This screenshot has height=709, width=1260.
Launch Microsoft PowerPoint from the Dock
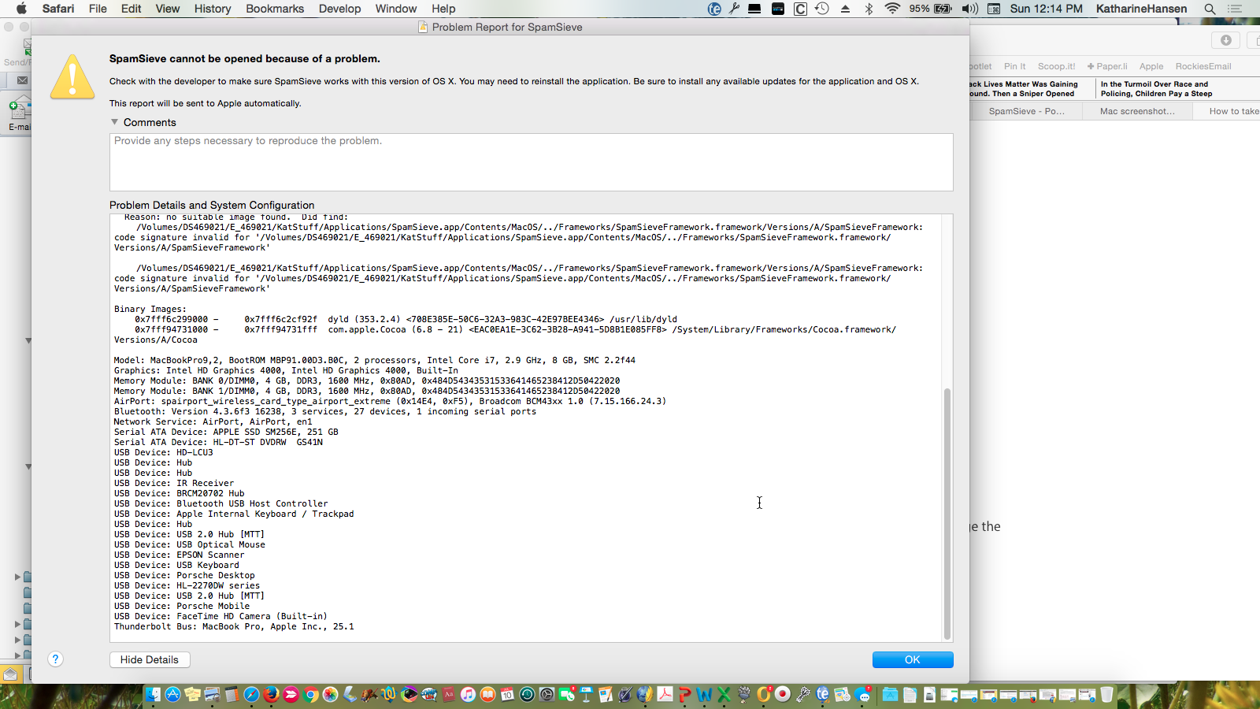coord(684,694)
